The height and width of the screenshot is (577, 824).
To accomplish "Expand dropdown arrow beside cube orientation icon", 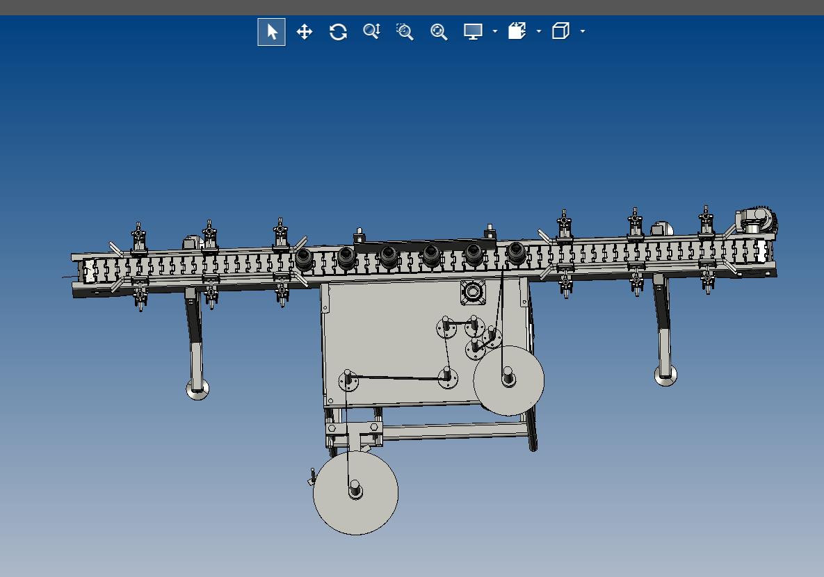I will tap(582, 31).
